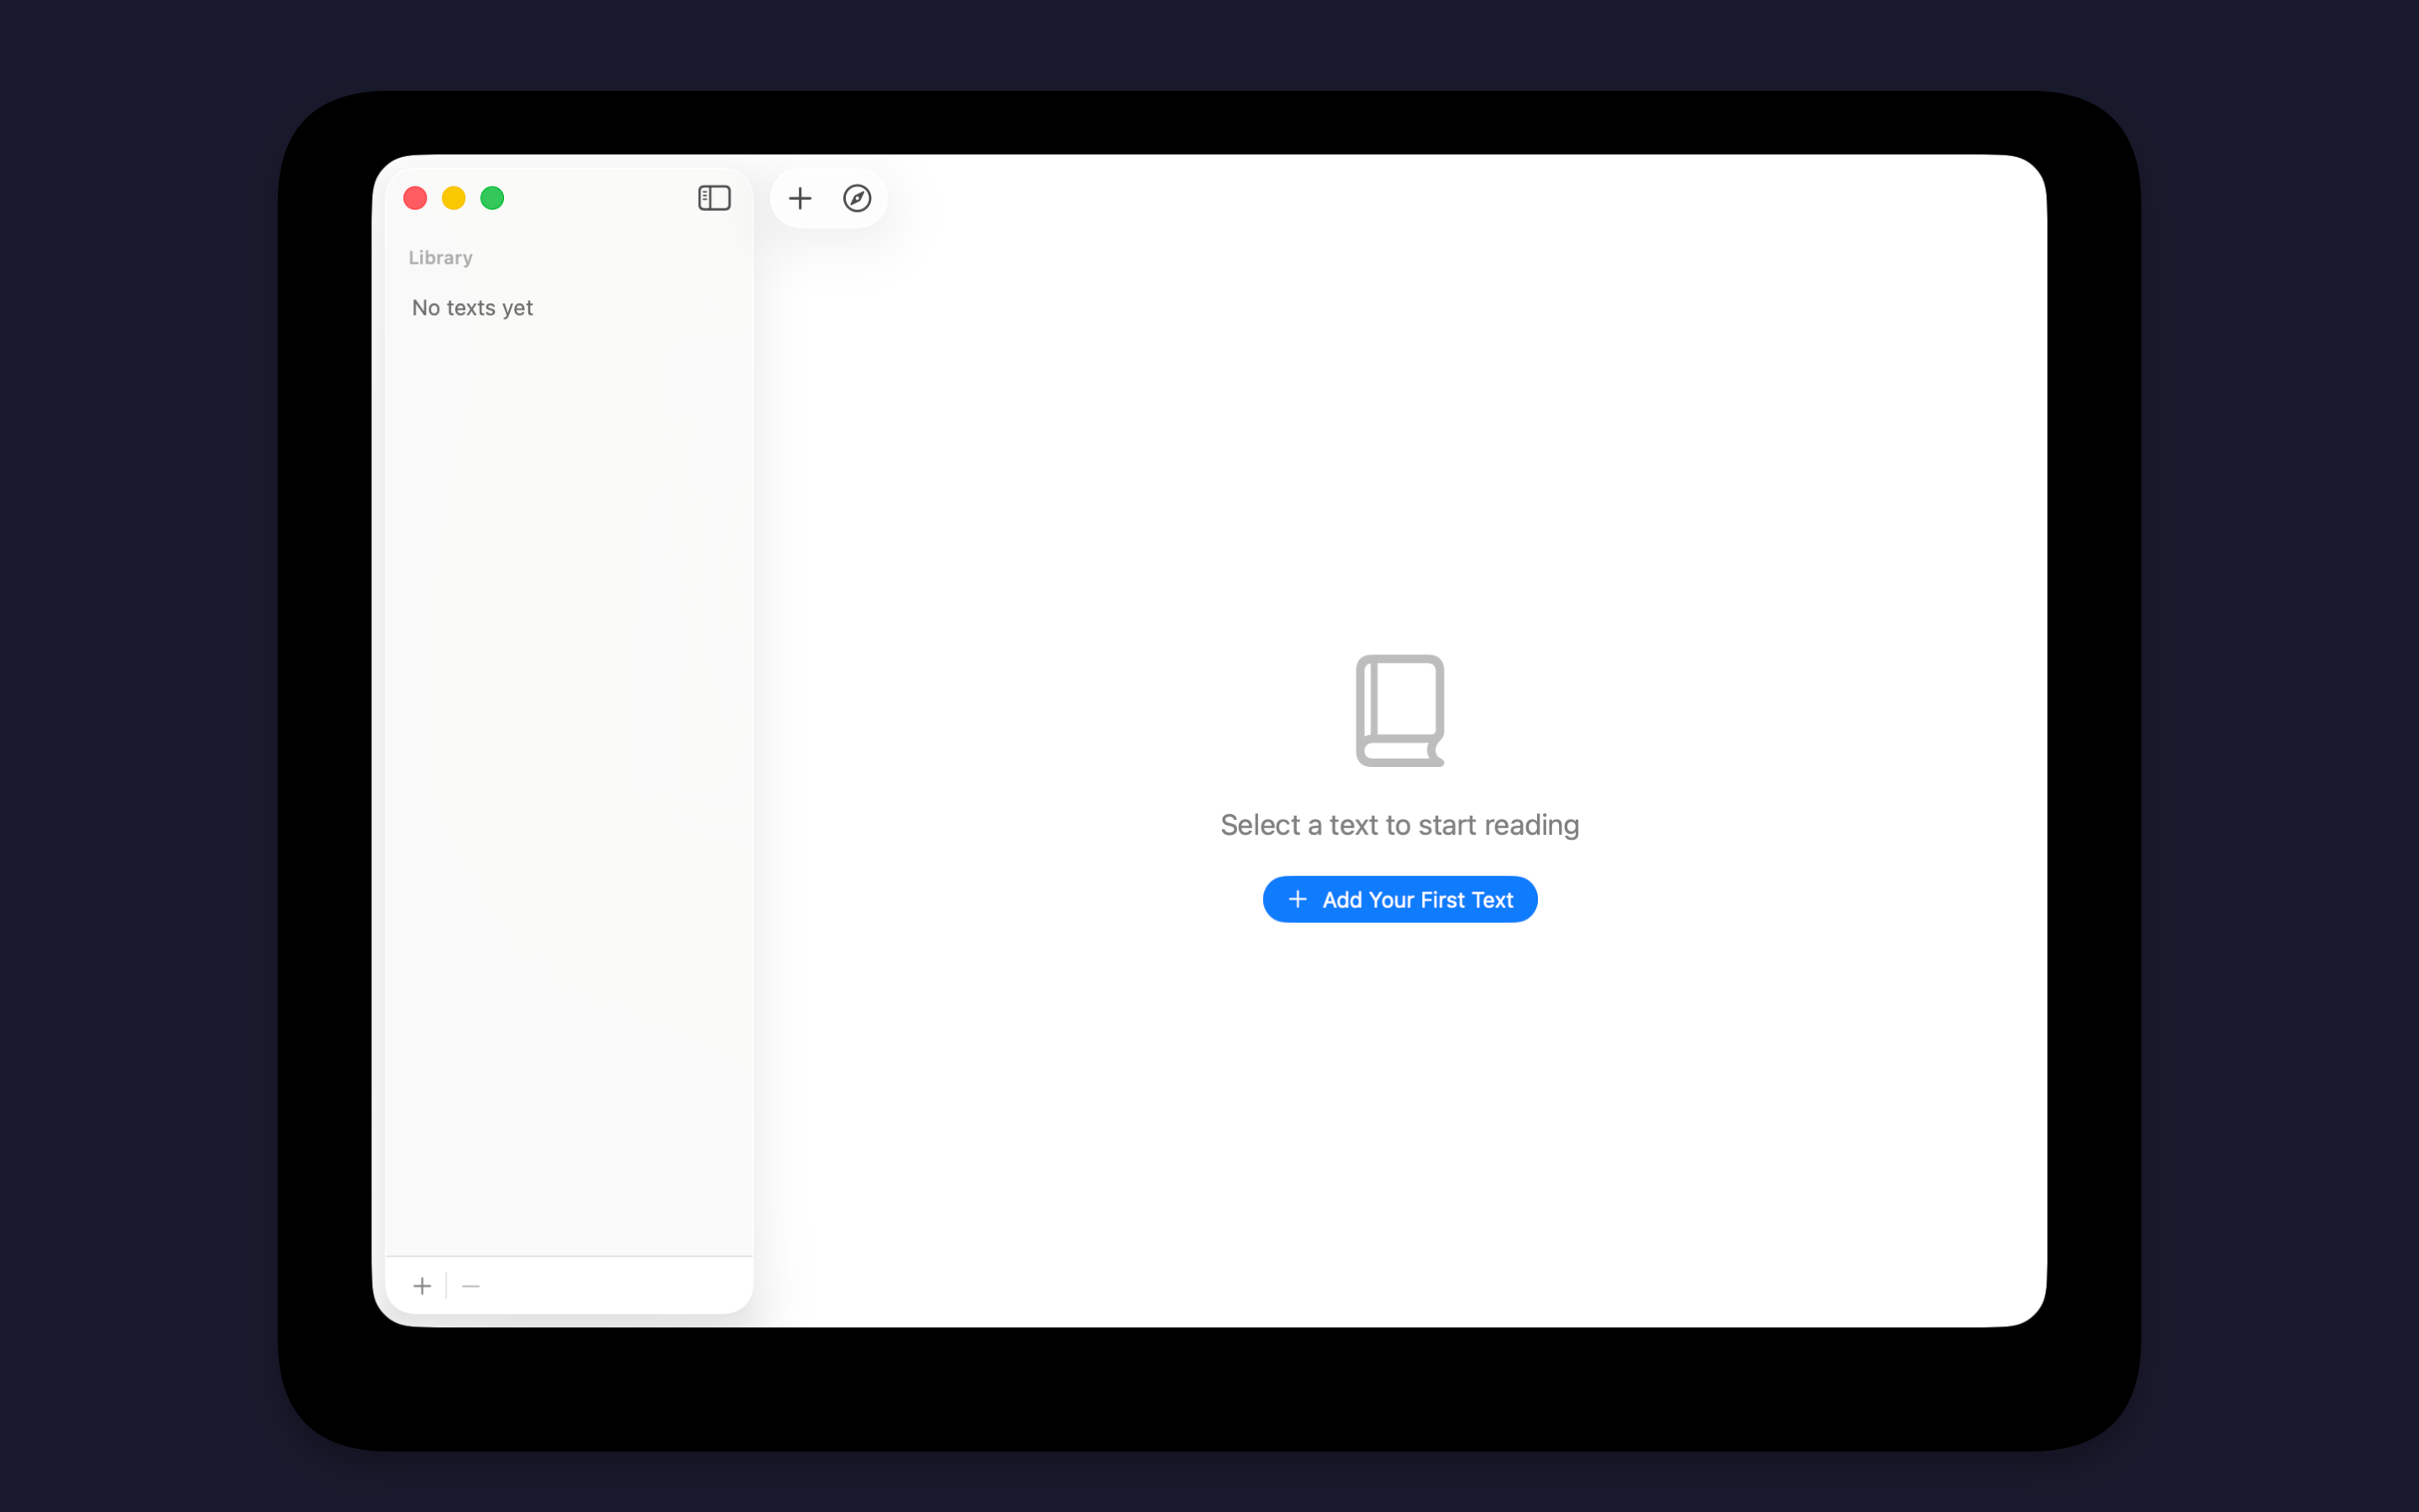This screenshot has width=2419, height=1512.
Task: Expand the Library section in the sidebar
Action: 441,257
